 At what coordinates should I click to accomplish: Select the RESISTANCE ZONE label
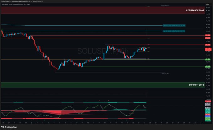point(195,10)
